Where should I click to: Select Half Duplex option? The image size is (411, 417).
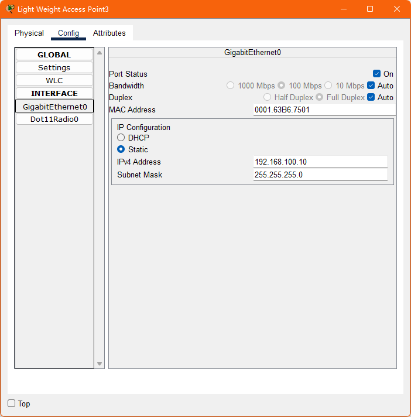pos(267,97)
